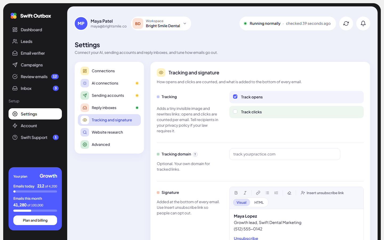Open Email verifier page

[x=35, y=53]
